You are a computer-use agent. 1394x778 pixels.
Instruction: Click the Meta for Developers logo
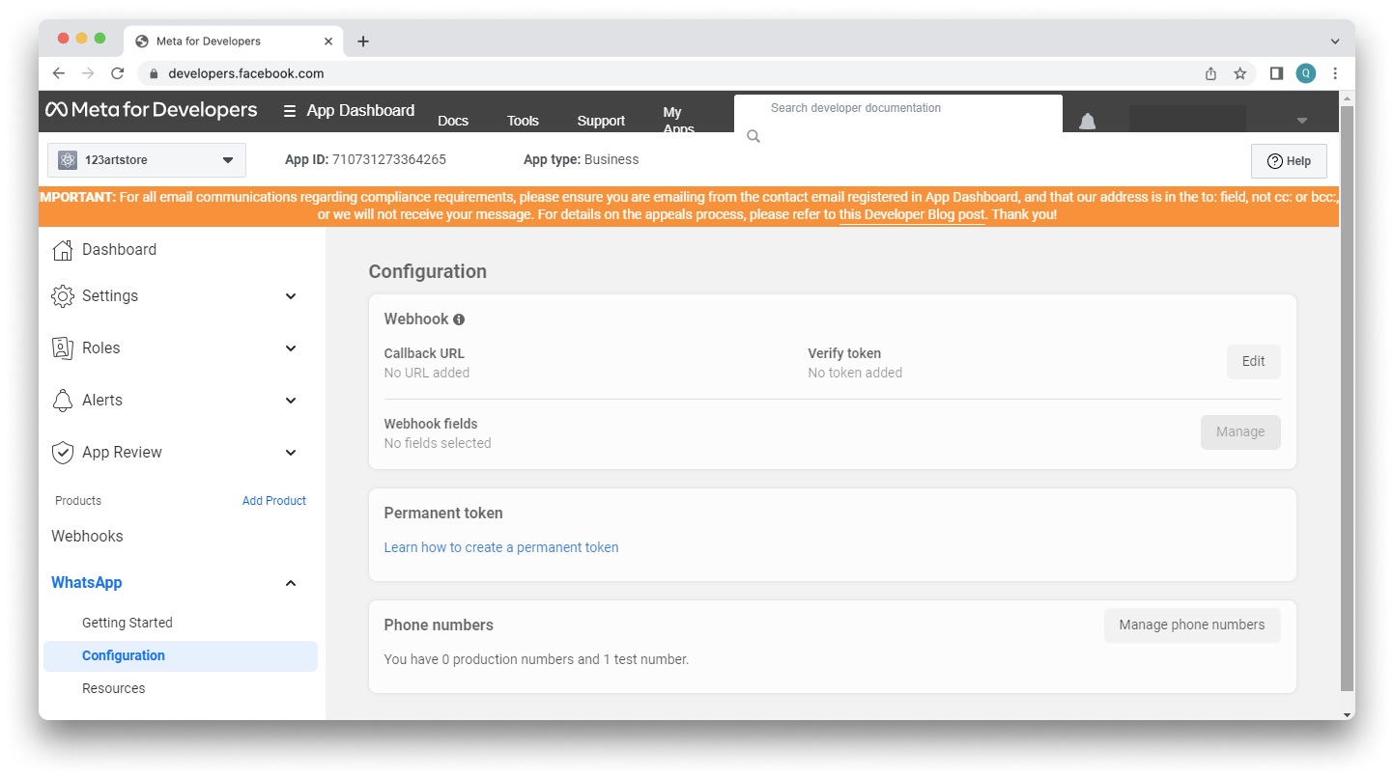click(x=152, y=110)
